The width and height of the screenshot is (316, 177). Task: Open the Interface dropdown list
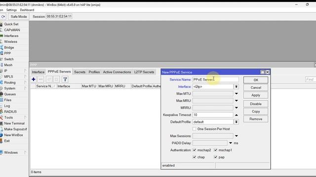tap(236, 87)
